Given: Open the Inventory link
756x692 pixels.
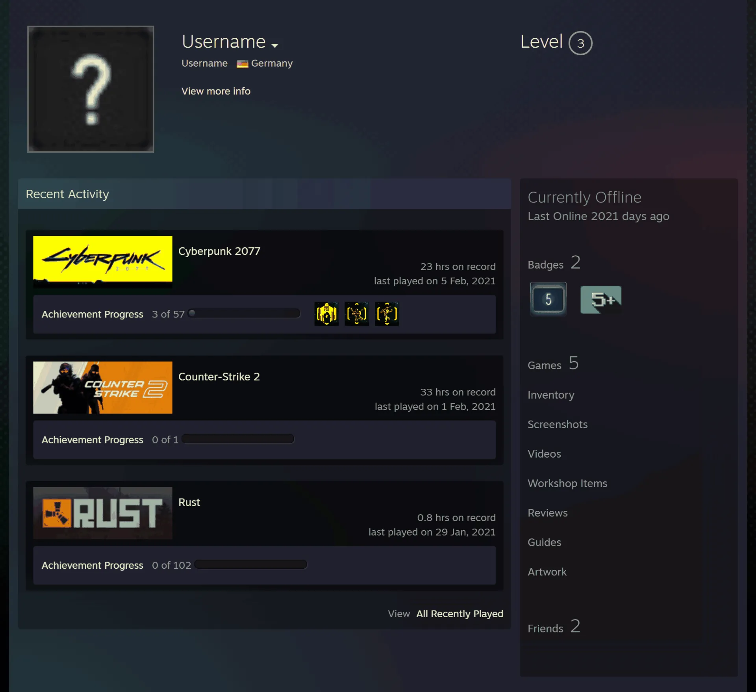Looking at the screenshot, I should pos(551,395).
